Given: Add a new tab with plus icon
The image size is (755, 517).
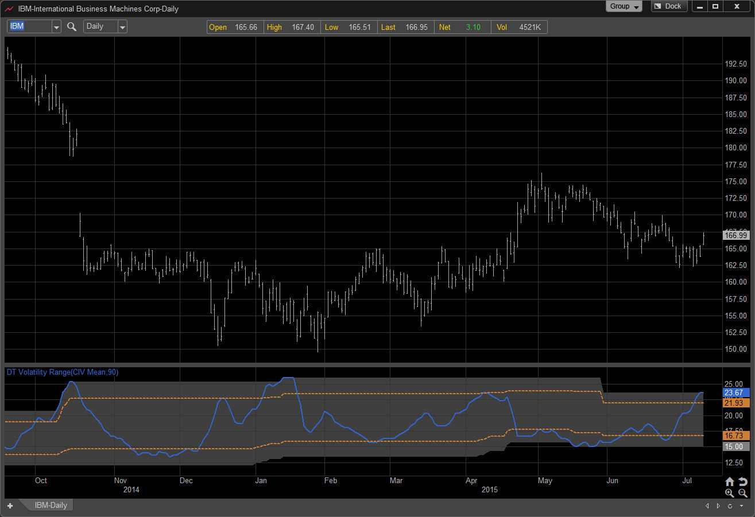Looking at the screenshot, I should 10,506.
